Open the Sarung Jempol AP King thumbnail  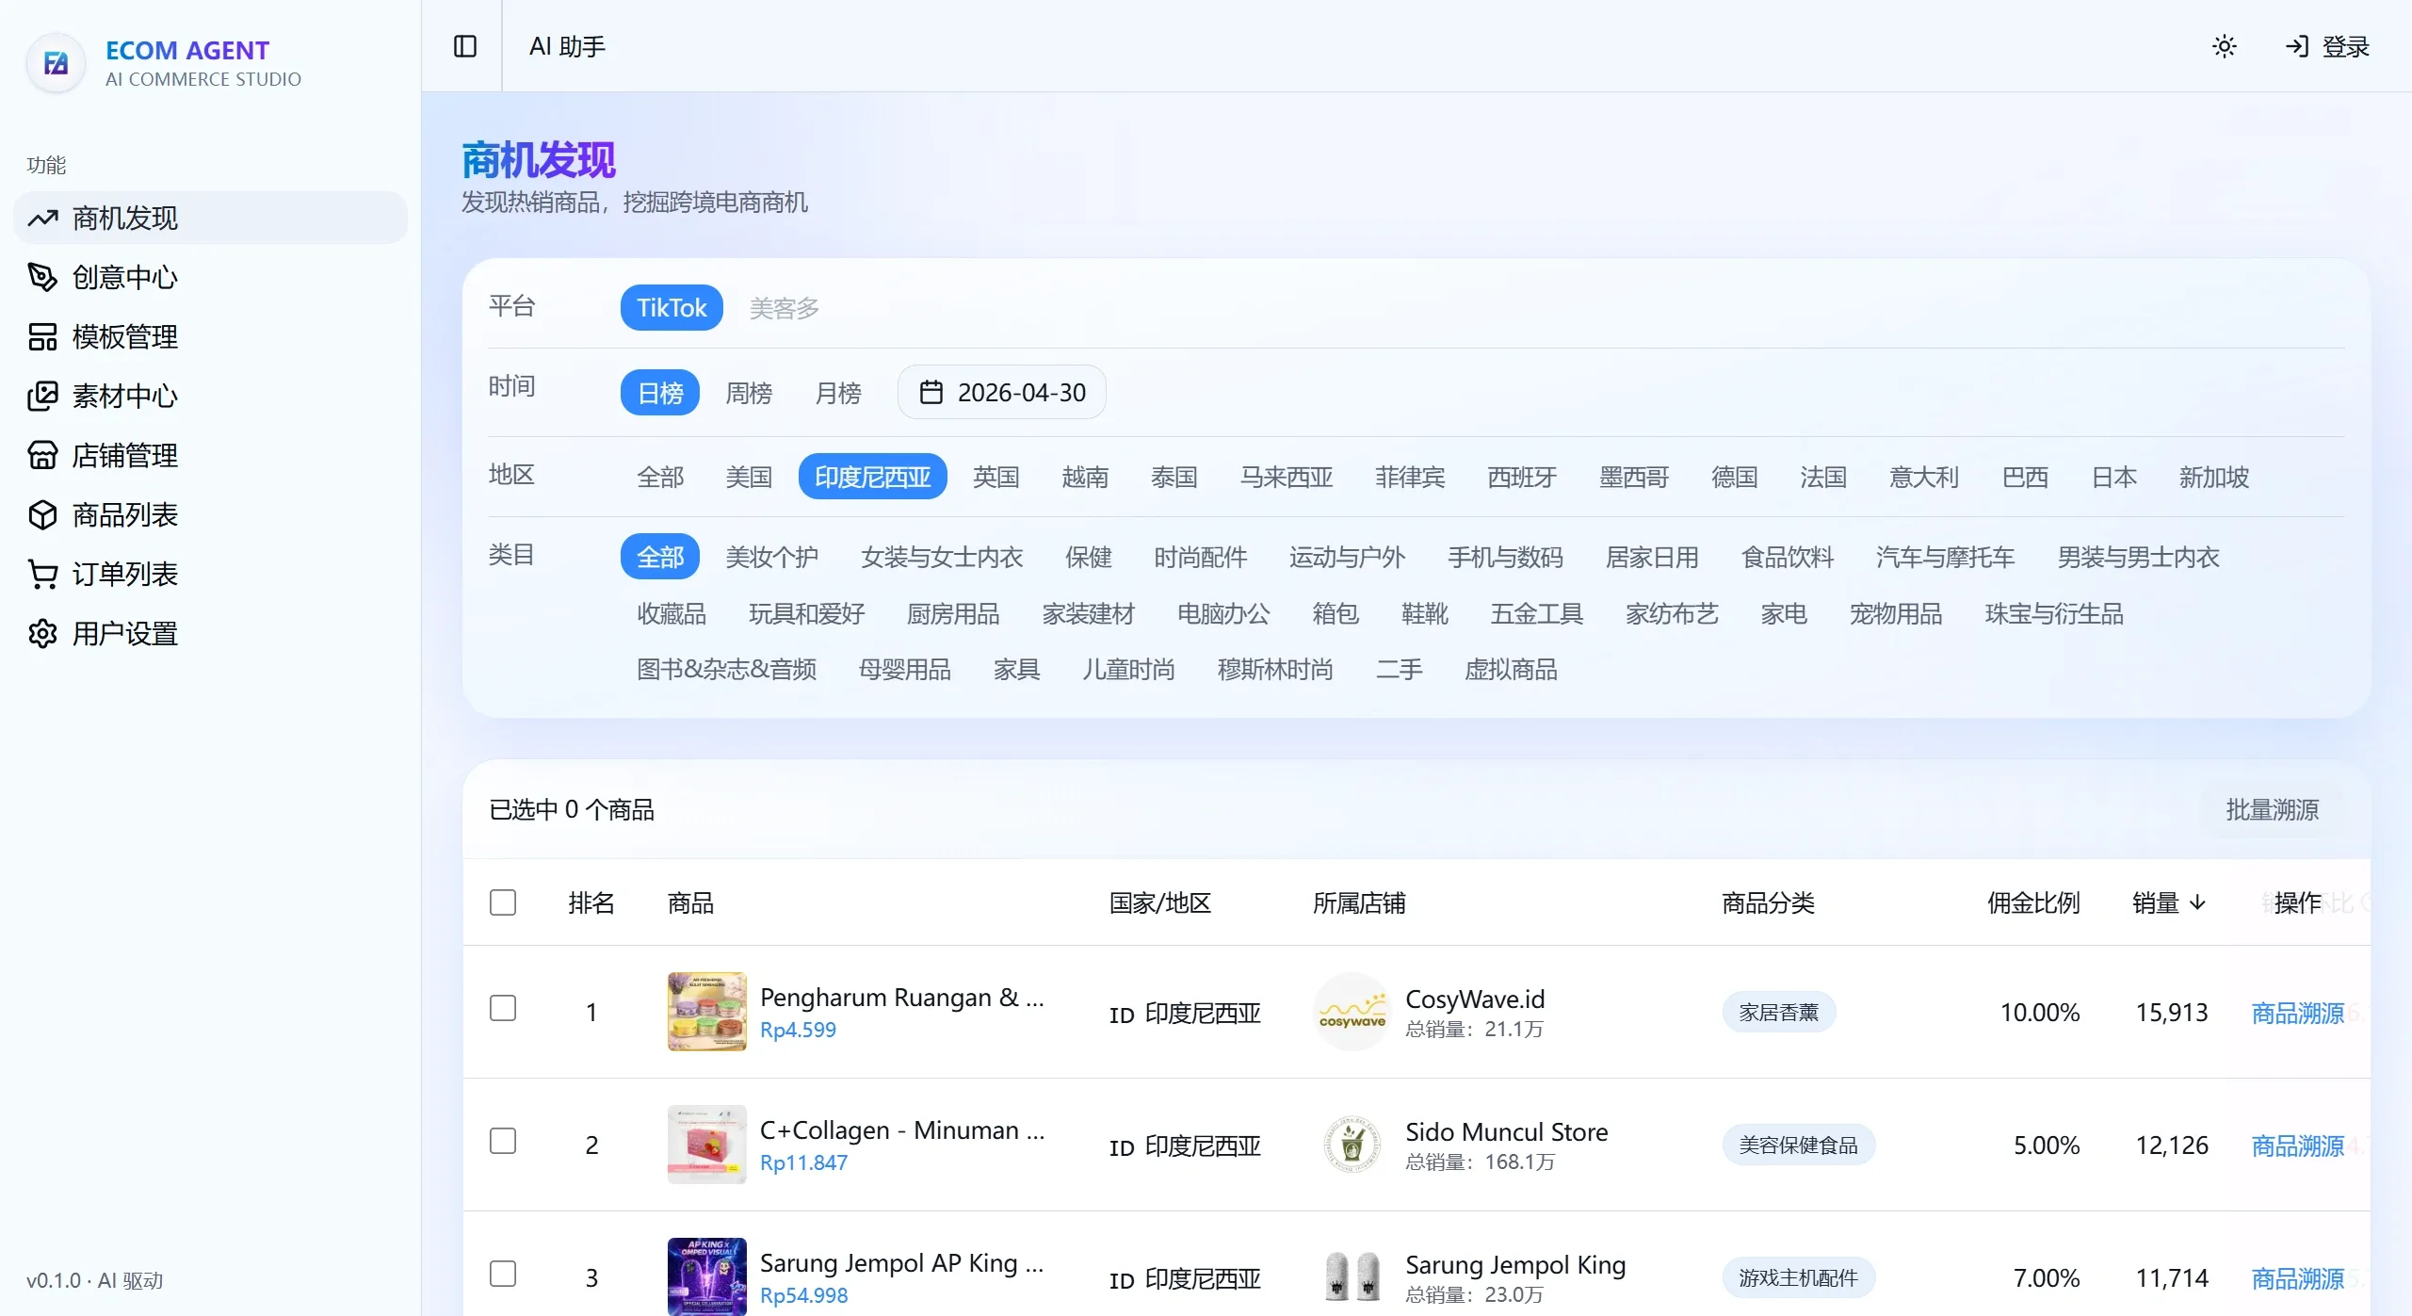point(706,1277)
